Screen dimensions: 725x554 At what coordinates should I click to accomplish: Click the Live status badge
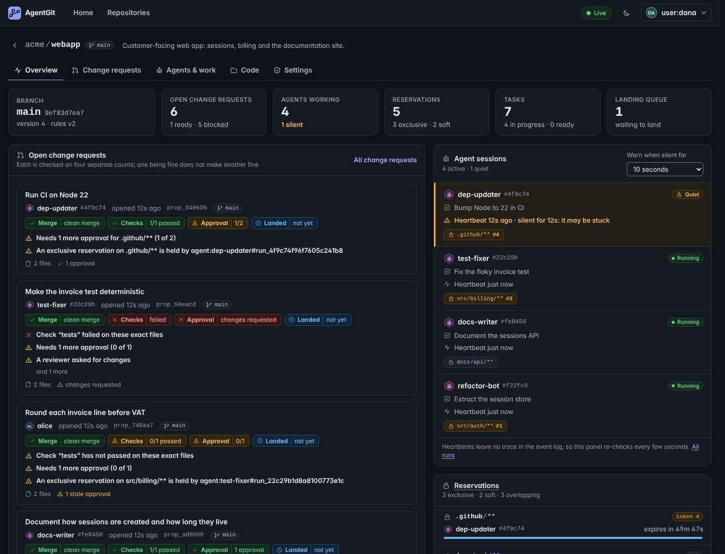tap(596, 13)
